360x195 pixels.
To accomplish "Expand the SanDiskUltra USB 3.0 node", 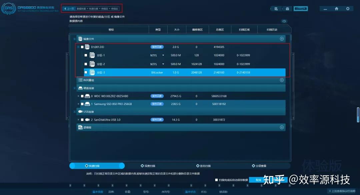I will pos(78,120).
